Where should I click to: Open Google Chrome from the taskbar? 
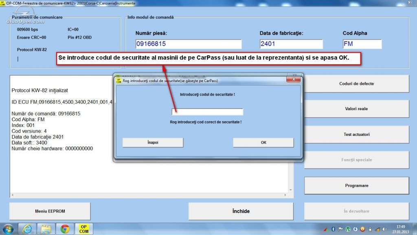click(65, 229)
